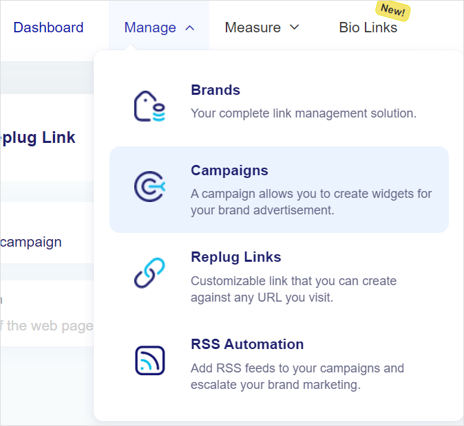Open the Bio Links nav item
464x426 pixels.
click(x=368, y=27)
